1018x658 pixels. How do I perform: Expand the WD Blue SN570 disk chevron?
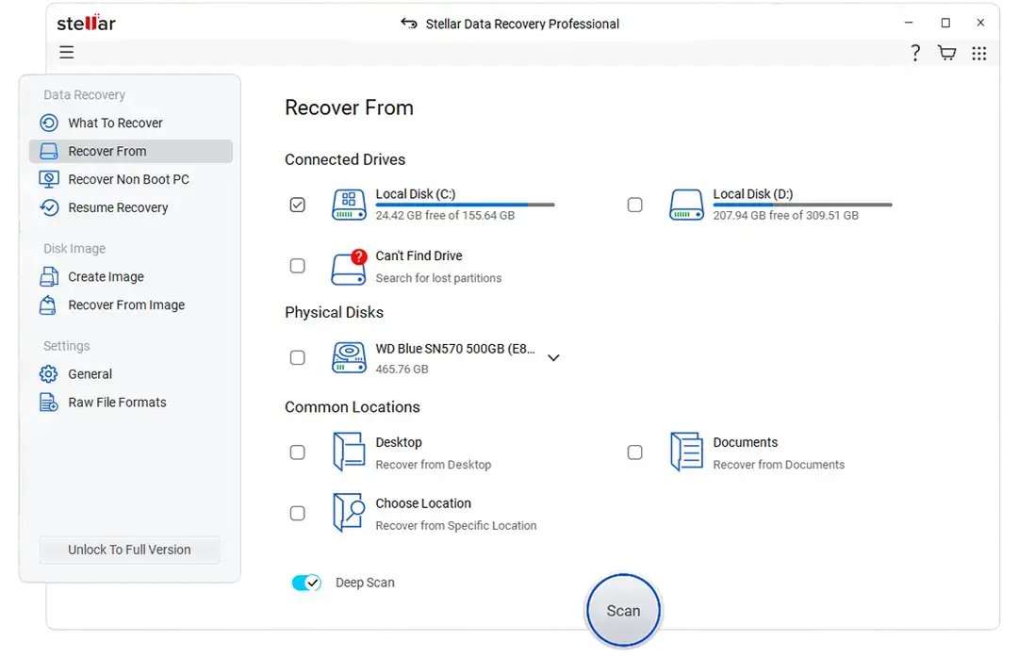[x=553, y=358]
